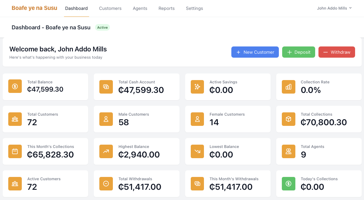Click the Lowest Balance downward arrow icon

(197, 151)
